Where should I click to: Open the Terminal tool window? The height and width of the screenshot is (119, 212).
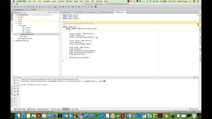(x=31, y=109)
